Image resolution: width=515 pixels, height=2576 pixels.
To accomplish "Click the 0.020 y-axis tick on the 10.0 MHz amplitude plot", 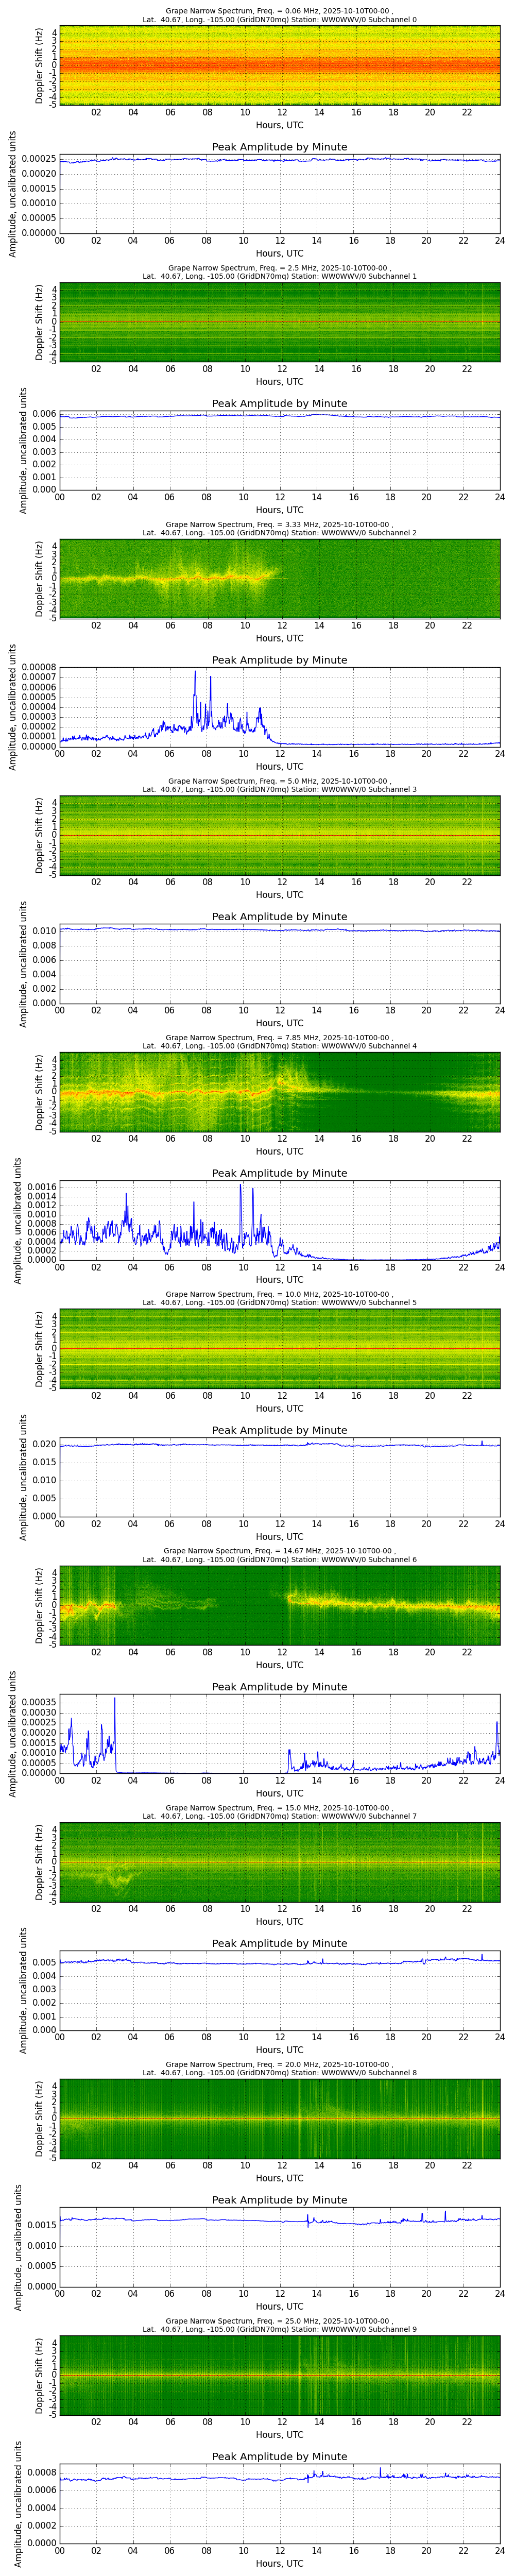I will 43,1445.
